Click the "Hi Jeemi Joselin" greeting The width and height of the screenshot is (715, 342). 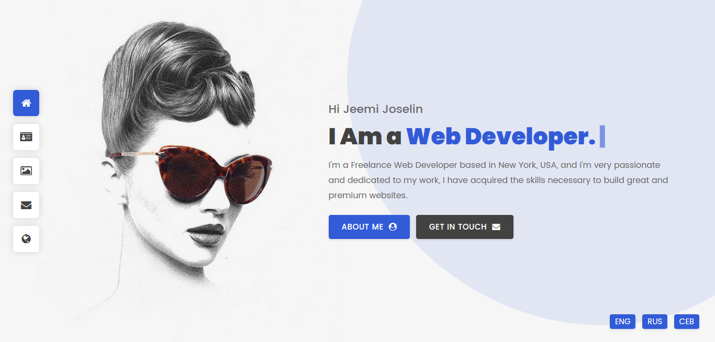tap(375, 109)
